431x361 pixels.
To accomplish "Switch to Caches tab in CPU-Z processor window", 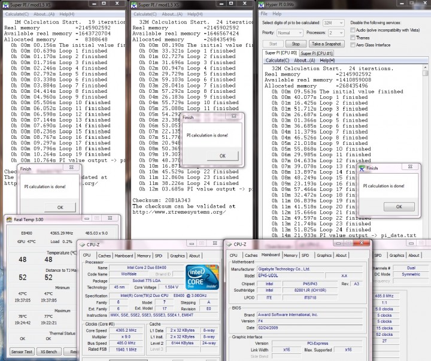I will [x=104, y=256].
